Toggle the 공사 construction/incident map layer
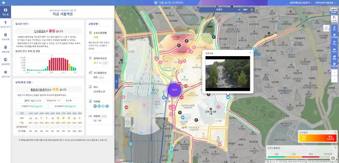This screenshot has width=339, height=163. [x=334, y=57]
